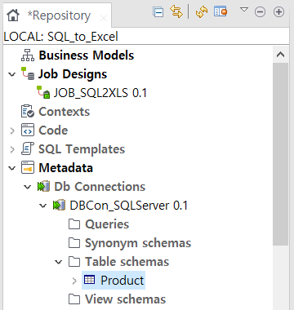
Task: Toggle Link with Editor icon
Action: (x=176, y=11)
